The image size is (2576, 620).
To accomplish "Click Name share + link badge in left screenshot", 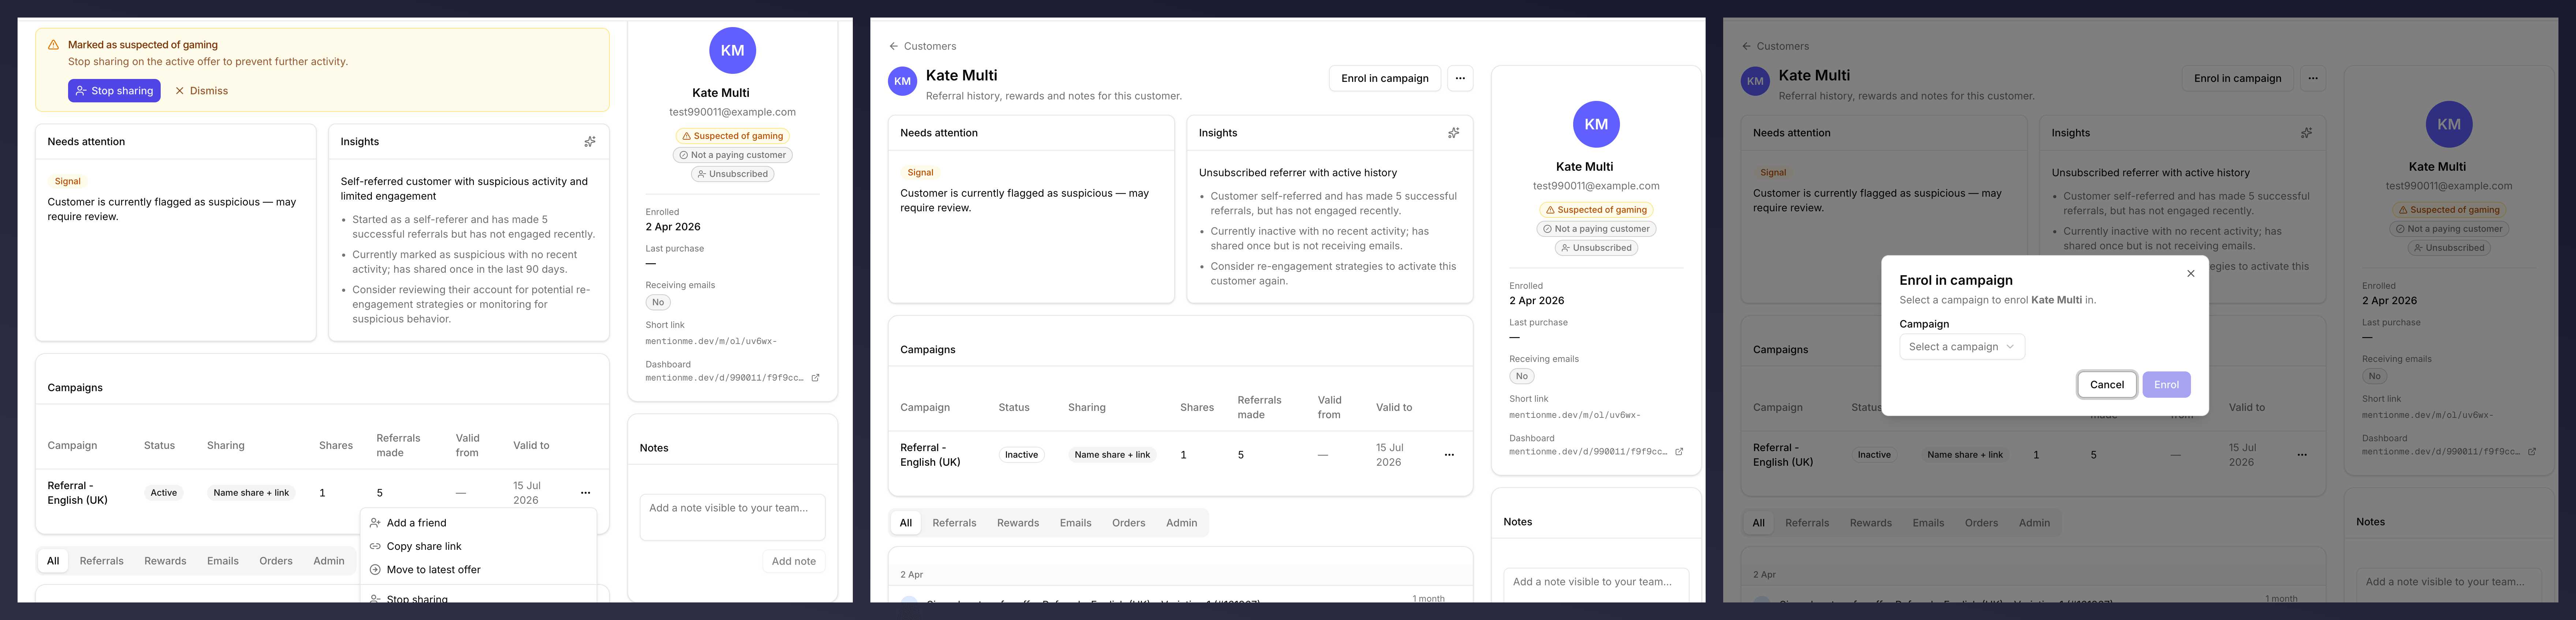I will (251, 493).
